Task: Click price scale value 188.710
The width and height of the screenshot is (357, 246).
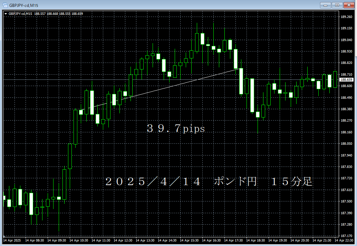Action: tap(346, 75)
